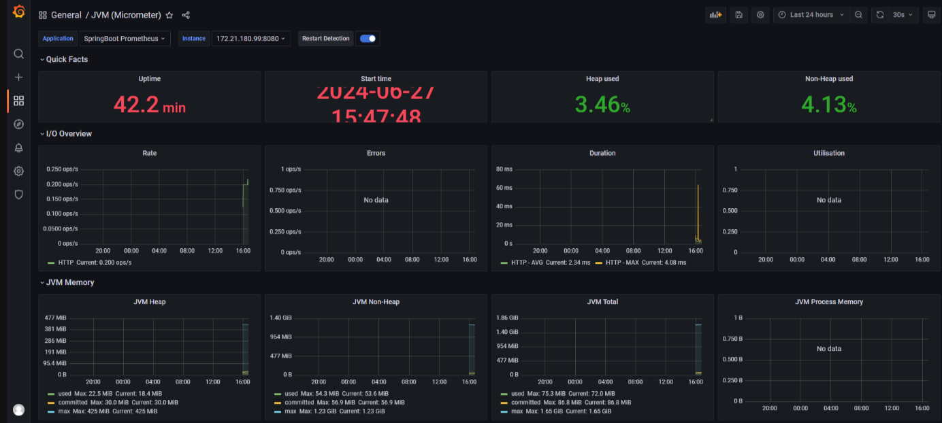Refresh the dashboard now
This screenshot has height=423, width=942.
[880, 15]
